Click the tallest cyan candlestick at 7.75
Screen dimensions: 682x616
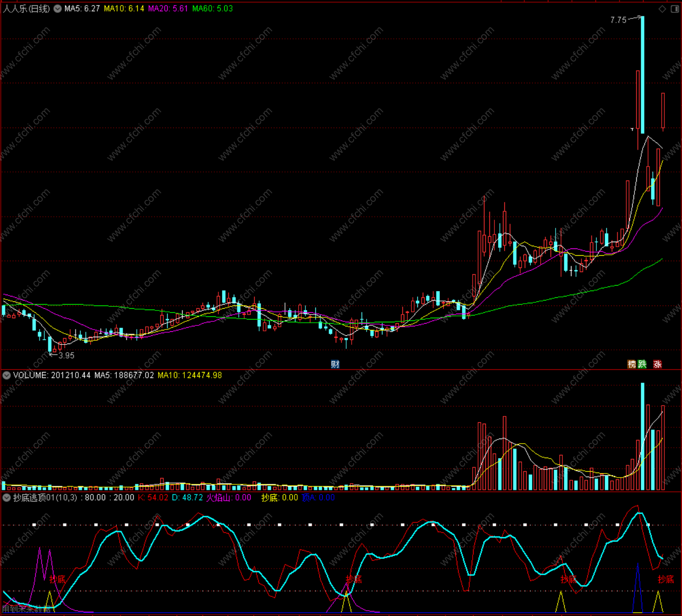coord(643,75)
